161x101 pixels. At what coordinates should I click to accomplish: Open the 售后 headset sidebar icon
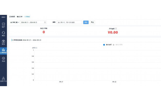coord(3,34)
